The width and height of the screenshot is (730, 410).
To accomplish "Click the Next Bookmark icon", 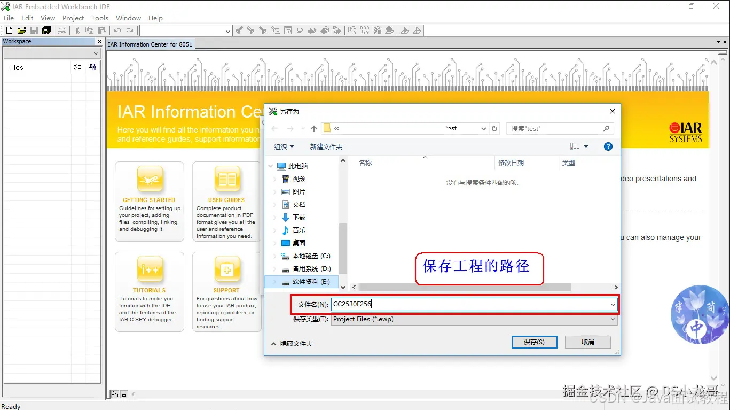I will [311, 30].
